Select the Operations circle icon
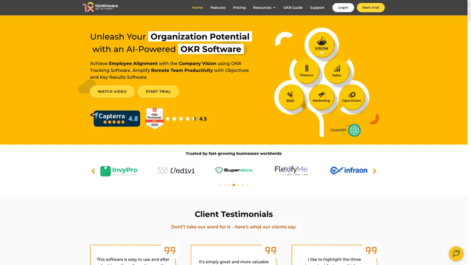471x265 pixels. pyautogui.click(x=351, y=97)
